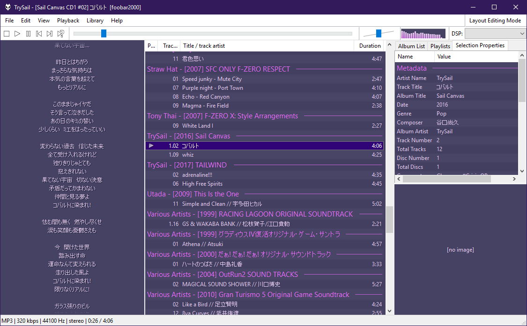Click the spectrum visualization display

pos(423,34)
